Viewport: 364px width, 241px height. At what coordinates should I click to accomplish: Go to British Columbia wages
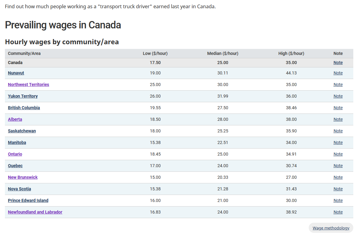[x=24, y=108]
